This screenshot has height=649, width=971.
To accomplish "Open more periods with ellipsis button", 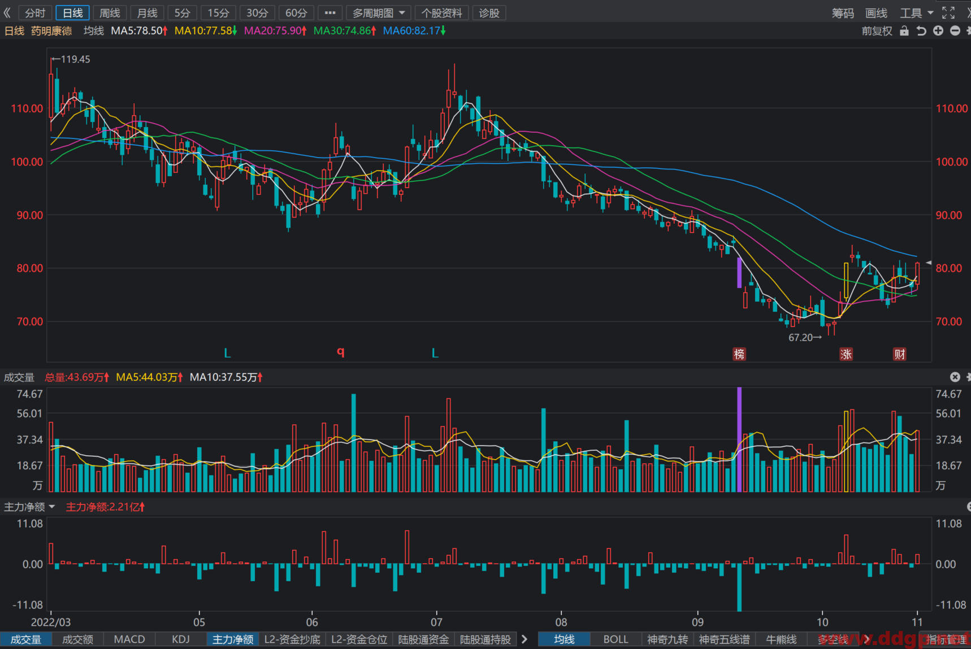I will coord(330,12).
